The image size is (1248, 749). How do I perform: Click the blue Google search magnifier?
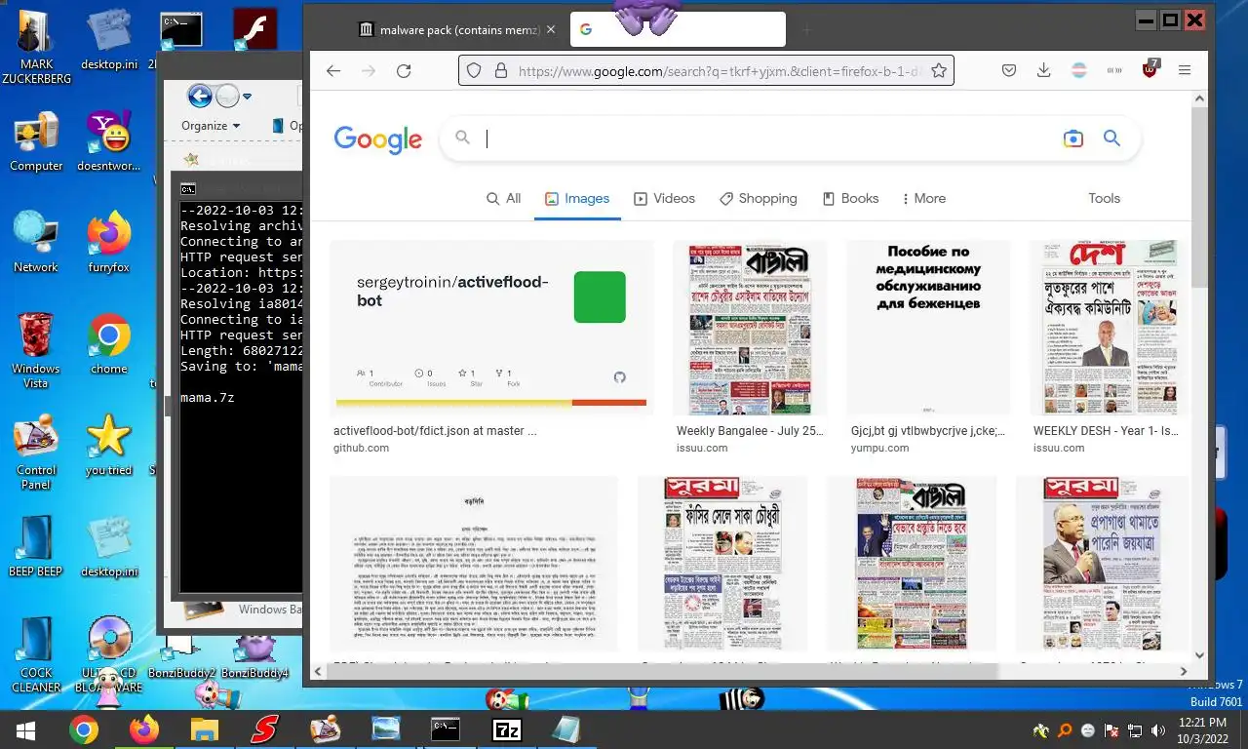point(1111,138)
